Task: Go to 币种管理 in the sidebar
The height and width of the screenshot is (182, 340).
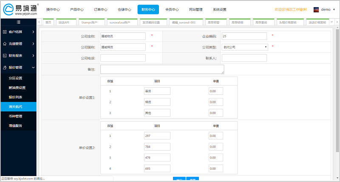Action: [15, 116]
